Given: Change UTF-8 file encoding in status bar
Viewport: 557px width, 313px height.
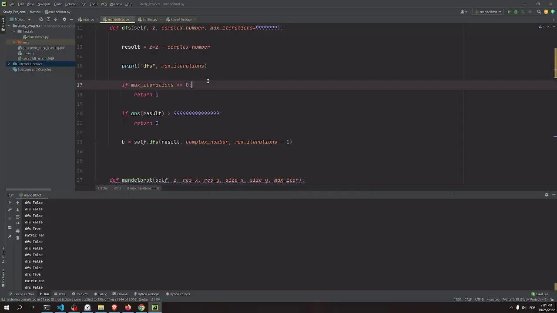Looking at the screenshot, I should coord(479,300).
